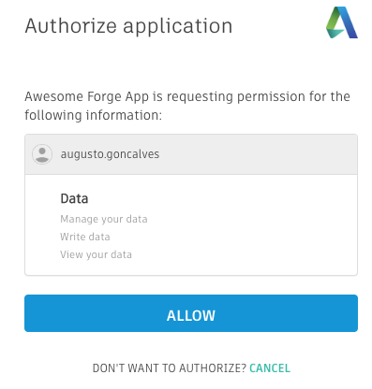This screenshot has width=372, height=389.
Task: Click the Data permission heading
Action: [x=74, y=198]
